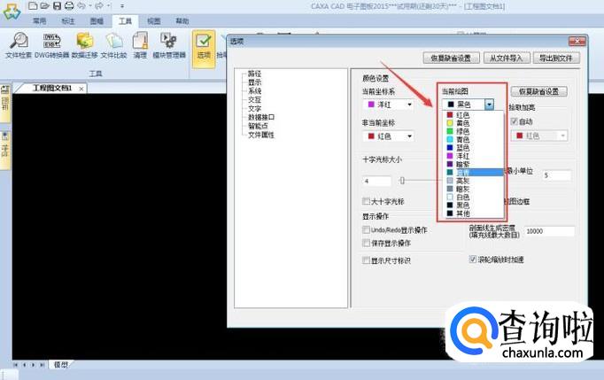Open the 数据迁移 data migration tool
This screenshot has width=604, height=380.
tap(85, 45)
